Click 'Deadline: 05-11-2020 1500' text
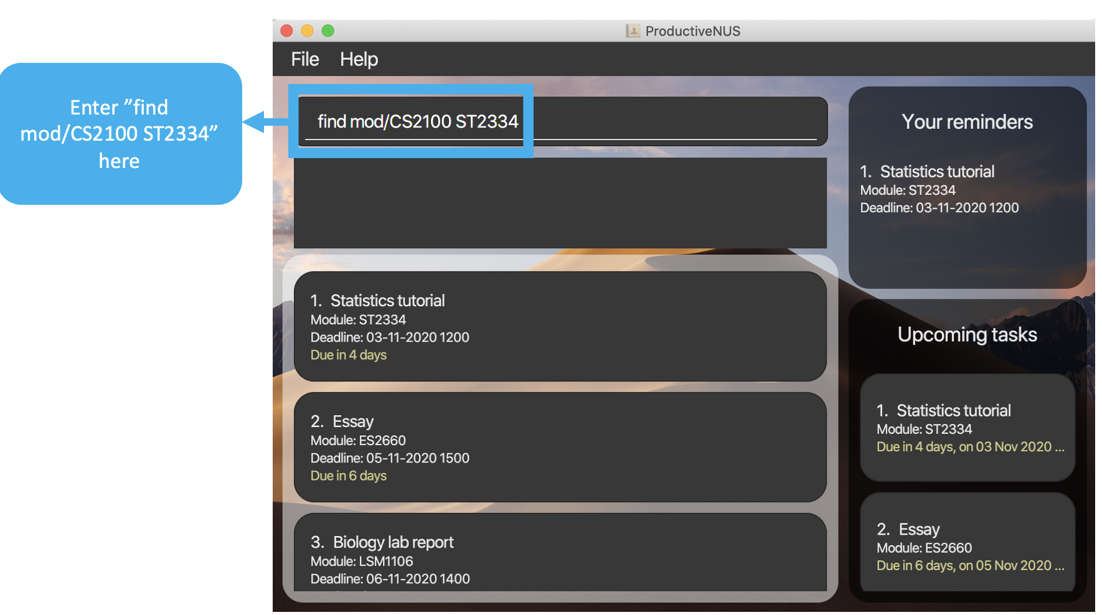The width and height of the screenshot is (1102, 615). [x=390, y=458]
